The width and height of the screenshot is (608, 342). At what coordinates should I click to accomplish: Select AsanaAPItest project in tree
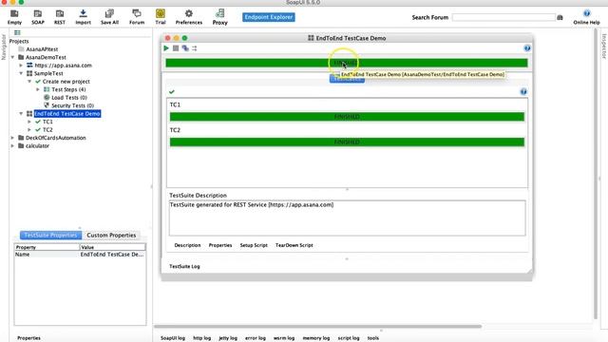coord(42,49)
